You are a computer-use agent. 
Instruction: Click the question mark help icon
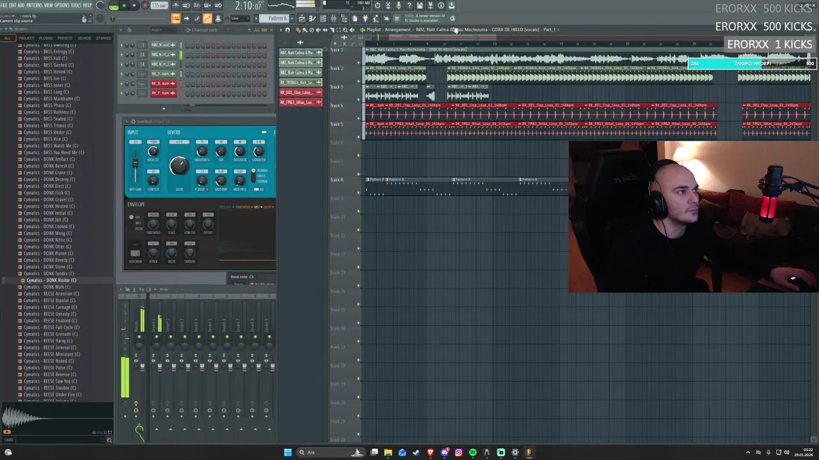pos(409,5)
